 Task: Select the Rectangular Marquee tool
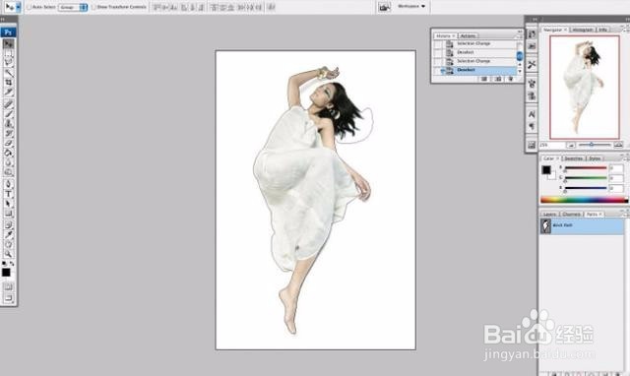(9, 53)
